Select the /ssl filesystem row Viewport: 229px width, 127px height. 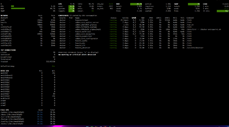(28, 117)
